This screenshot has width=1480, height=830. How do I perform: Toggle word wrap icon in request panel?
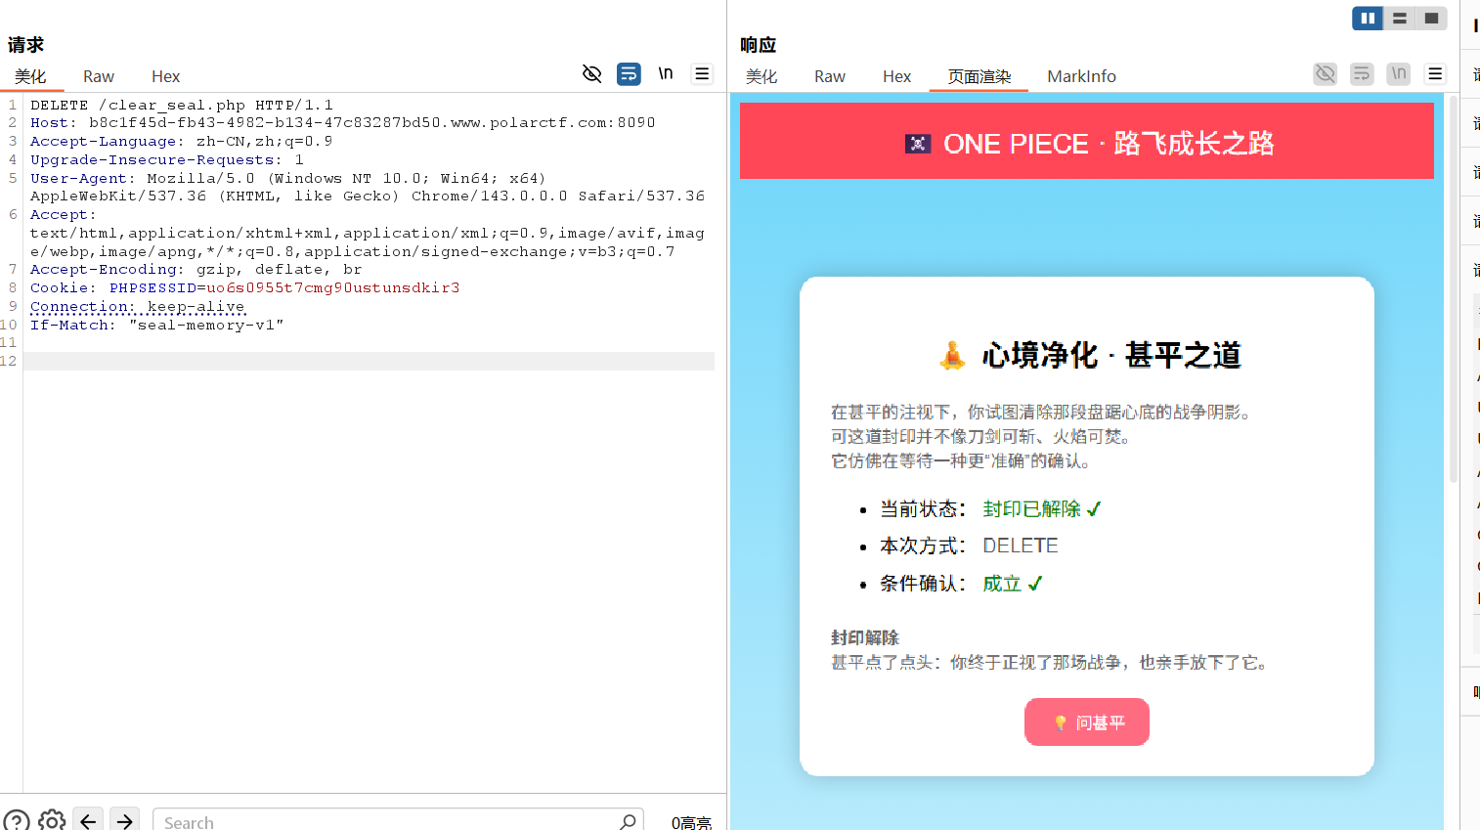pyautogui.click(x=629, y=74)
